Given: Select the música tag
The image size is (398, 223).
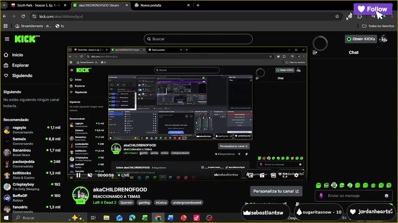Looking at the screenshot, I should [161, 203].
